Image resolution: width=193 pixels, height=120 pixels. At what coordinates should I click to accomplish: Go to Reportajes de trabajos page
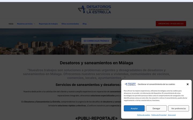48,24
